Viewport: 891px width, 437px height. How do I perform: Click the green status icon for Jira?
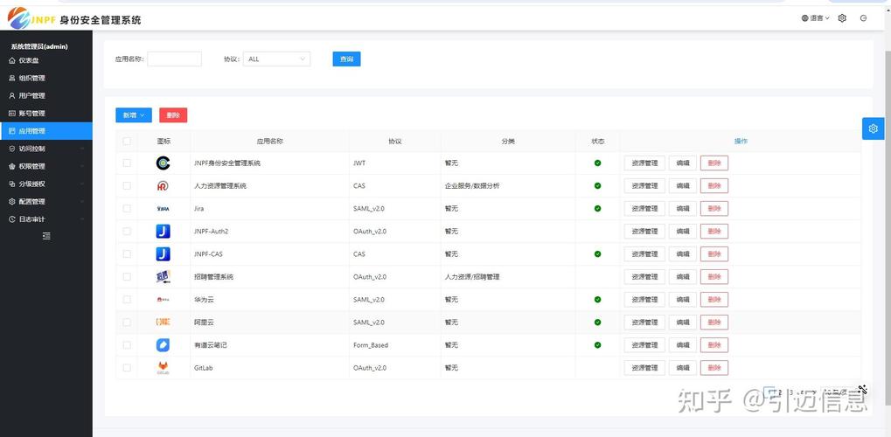[x=598, y=209]
